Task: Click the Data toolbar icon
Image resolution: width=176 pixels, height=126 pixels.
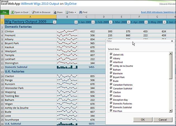Action: (x=67, y=12)
